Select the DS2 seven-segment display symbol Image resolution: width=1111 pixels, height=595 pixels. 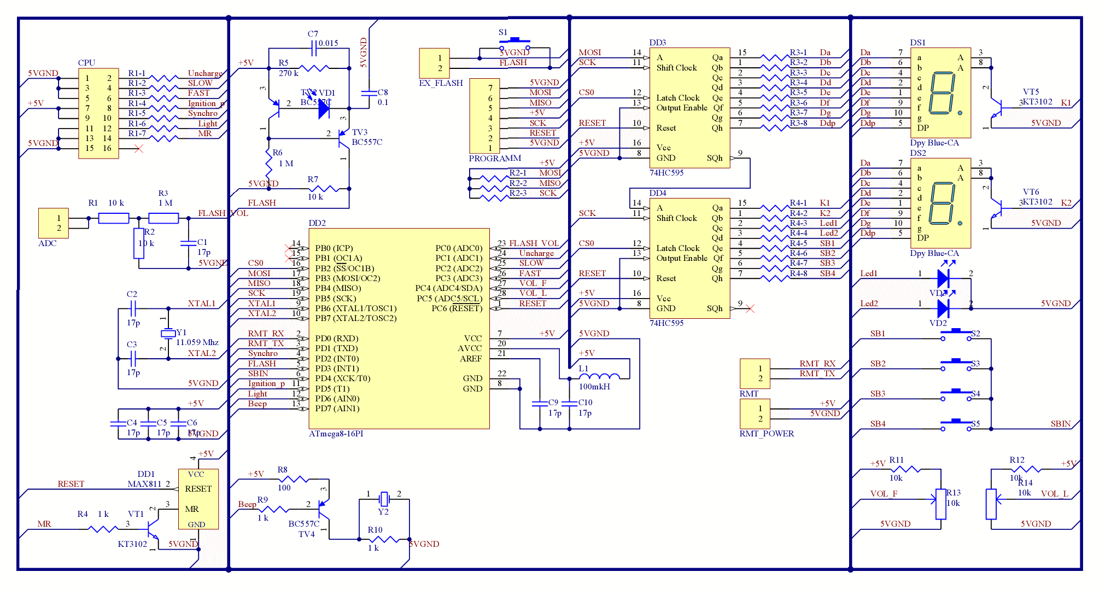coord(940,203)
